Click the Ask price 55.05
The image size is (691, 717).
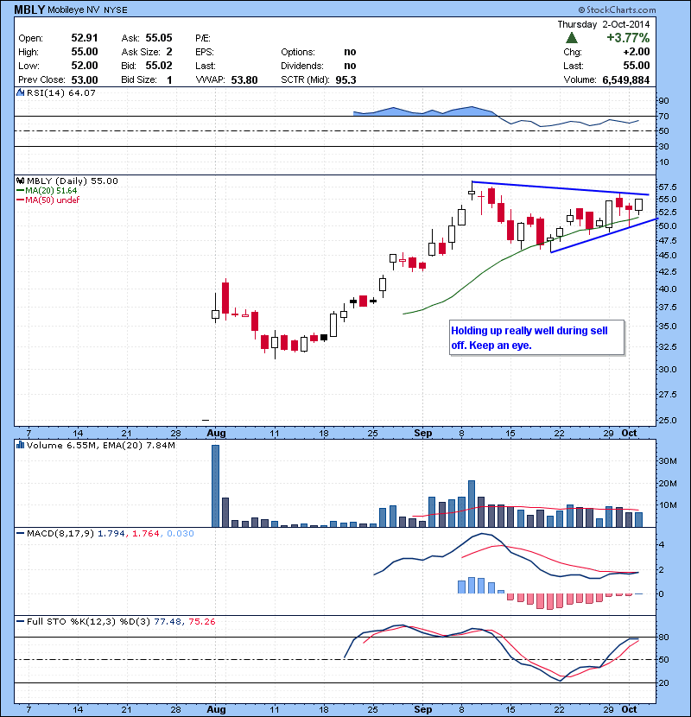(x=159, y=38)
